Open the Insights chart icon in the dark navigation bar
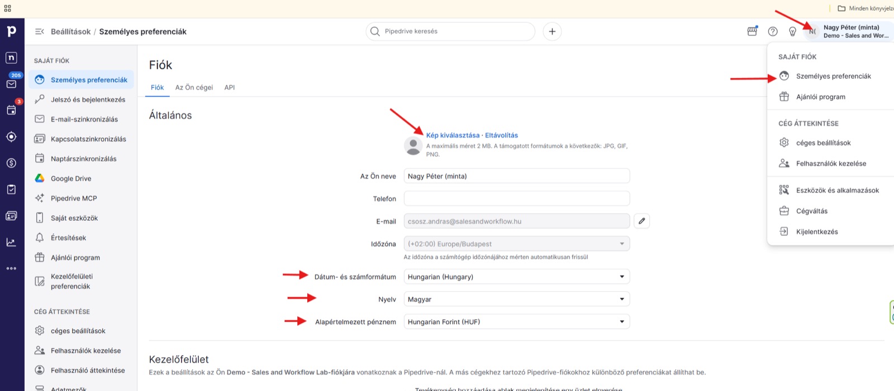 point(11,242)
